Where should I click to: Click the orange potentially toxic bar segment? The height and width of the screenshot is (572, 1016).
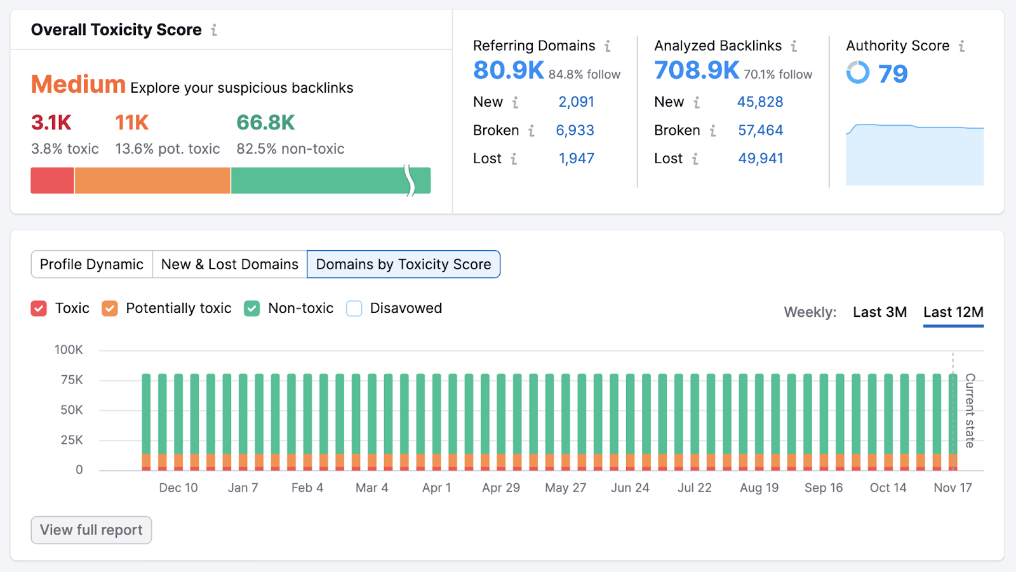tap(152, 180)
